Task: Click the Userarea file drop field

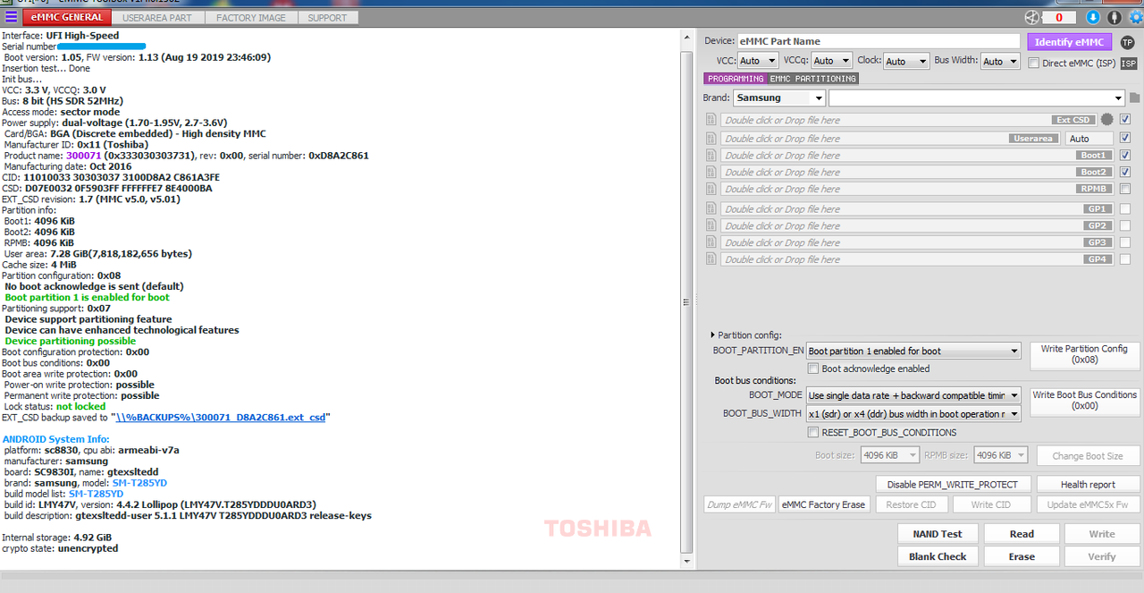Action: (x=890, y=139)
